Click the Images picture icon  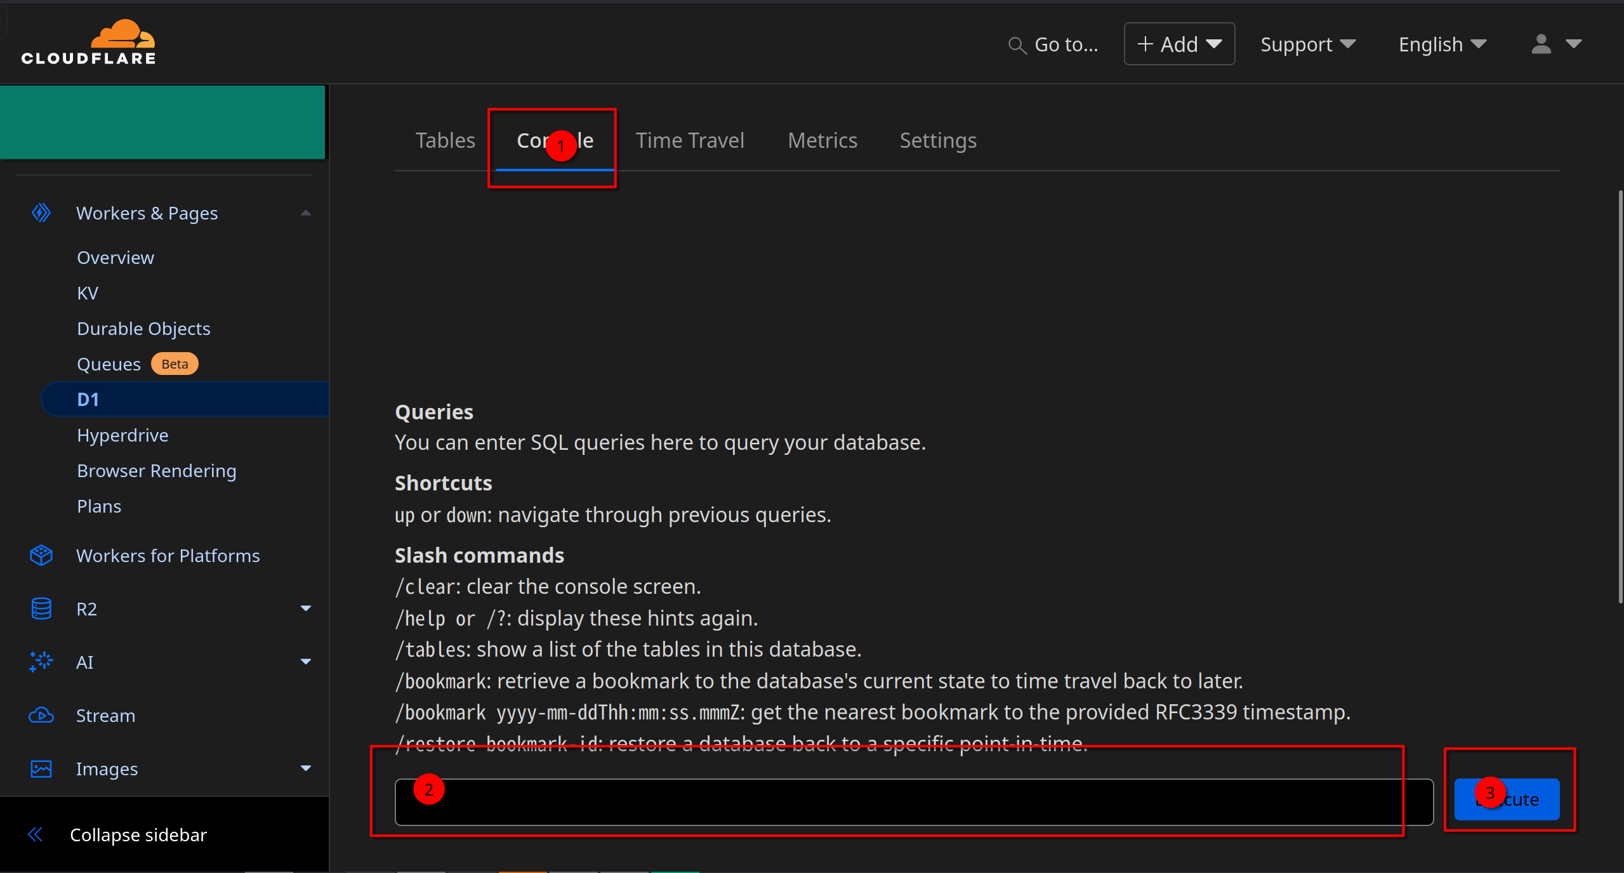point(41,768)
